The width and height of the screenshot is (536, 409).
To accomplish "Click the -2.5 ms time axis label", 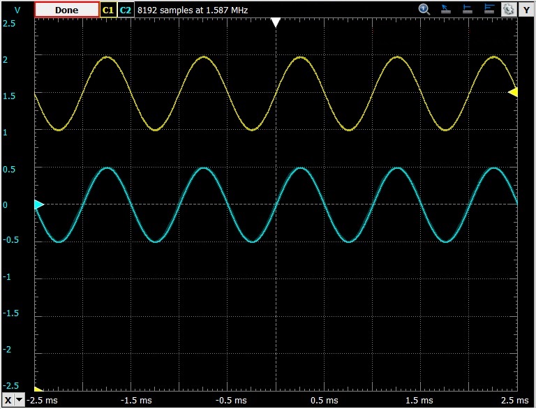I will pos(42,400).
